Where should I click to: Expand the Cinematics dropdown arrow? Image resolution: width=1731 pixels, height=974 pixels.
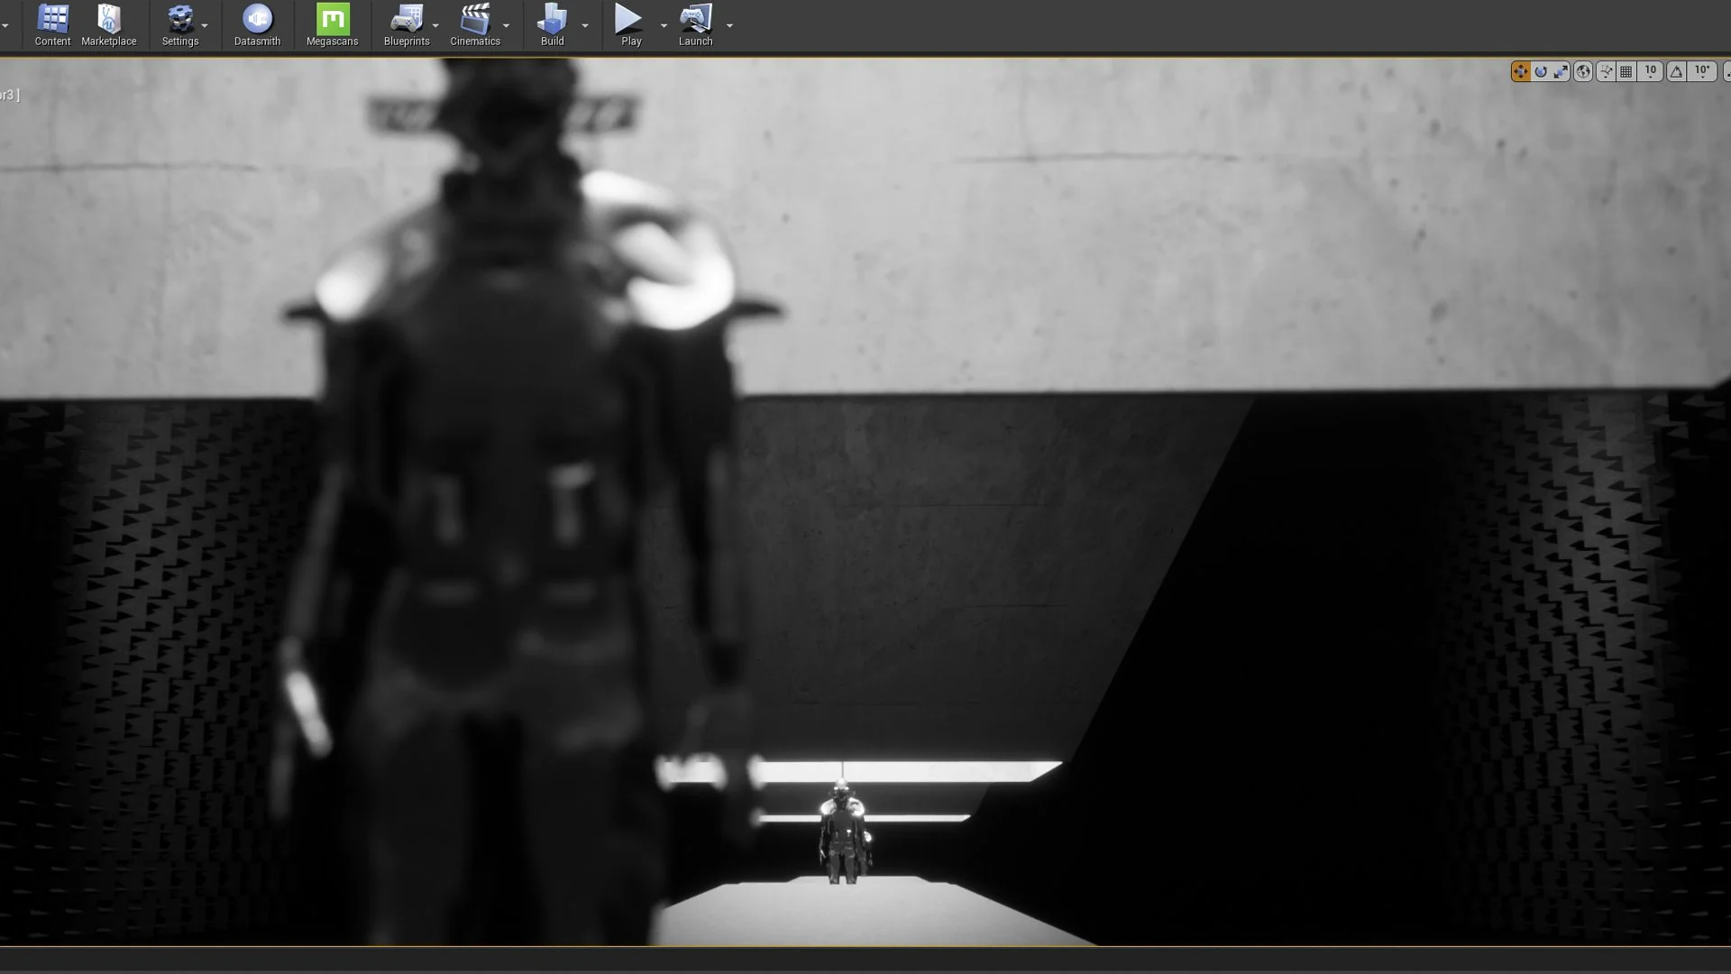pyautogui.click(x=506, y=25)
